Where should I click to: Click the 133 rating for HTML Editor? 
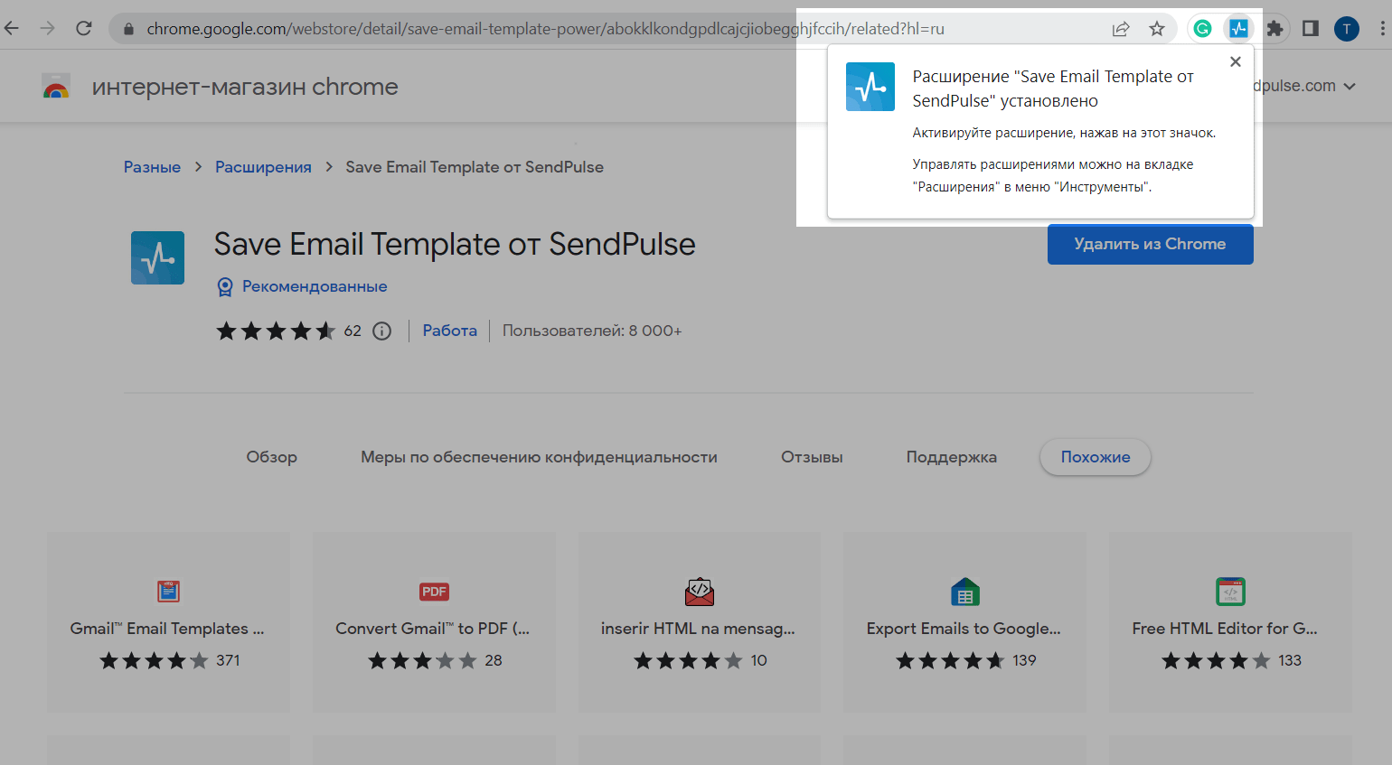point(1290,660)
